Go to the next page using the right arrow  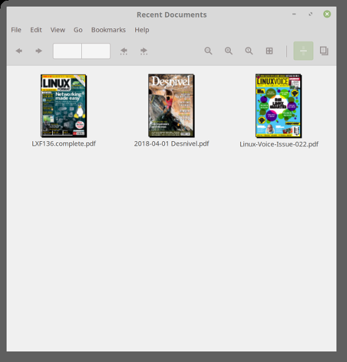tap(38, 51)
